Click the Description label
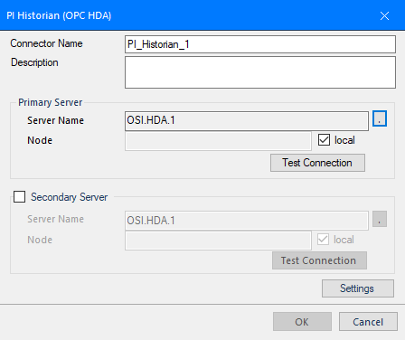Screen dimensions: 405x340 click(x=34, y=62)
